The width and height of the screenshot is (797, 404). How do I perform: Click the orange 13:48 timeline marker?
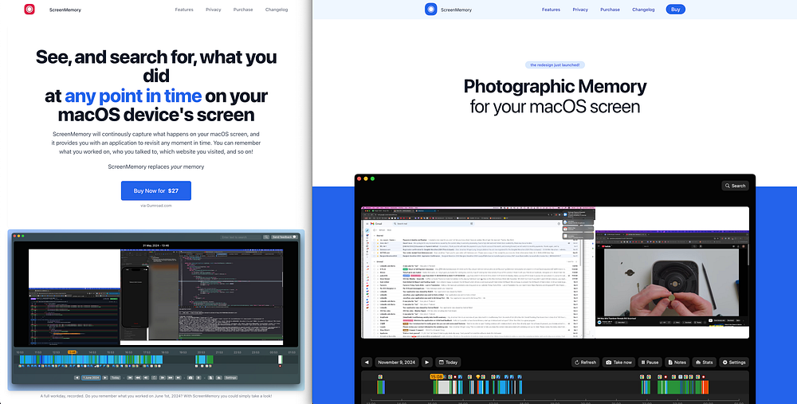(x=72, y=352)
